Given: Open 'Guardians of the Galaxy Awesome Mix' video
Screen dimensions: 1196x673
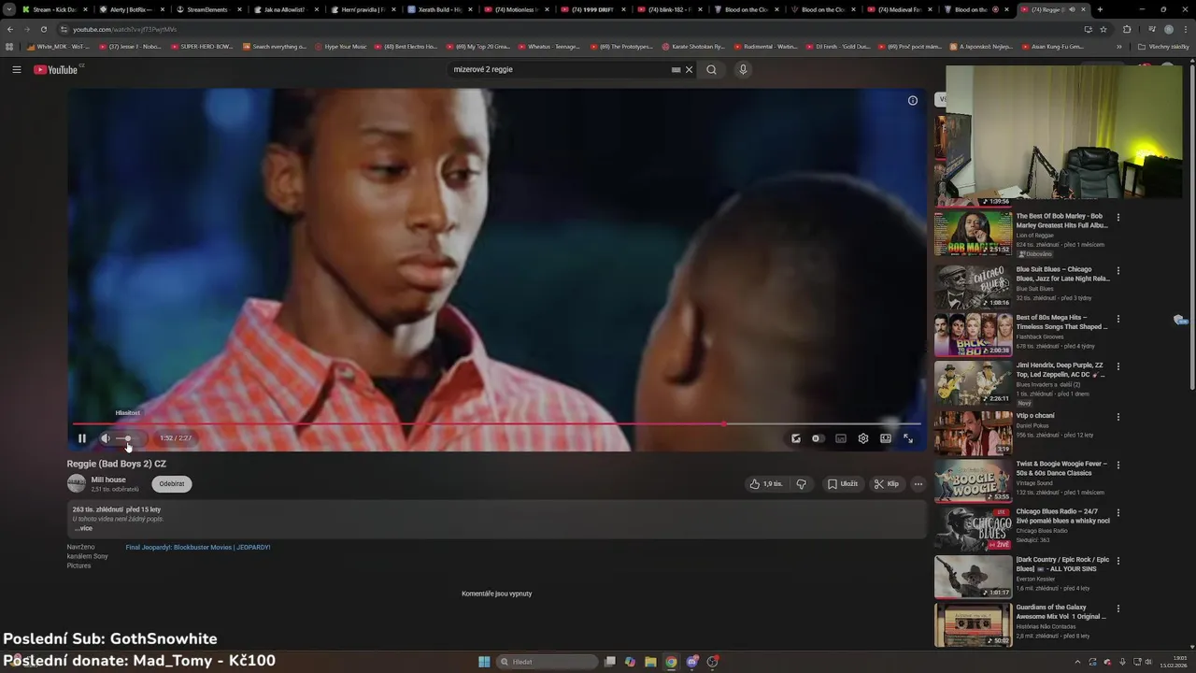Looking at the screenshot, I should pyautogui.click(x=1062, y=612).
